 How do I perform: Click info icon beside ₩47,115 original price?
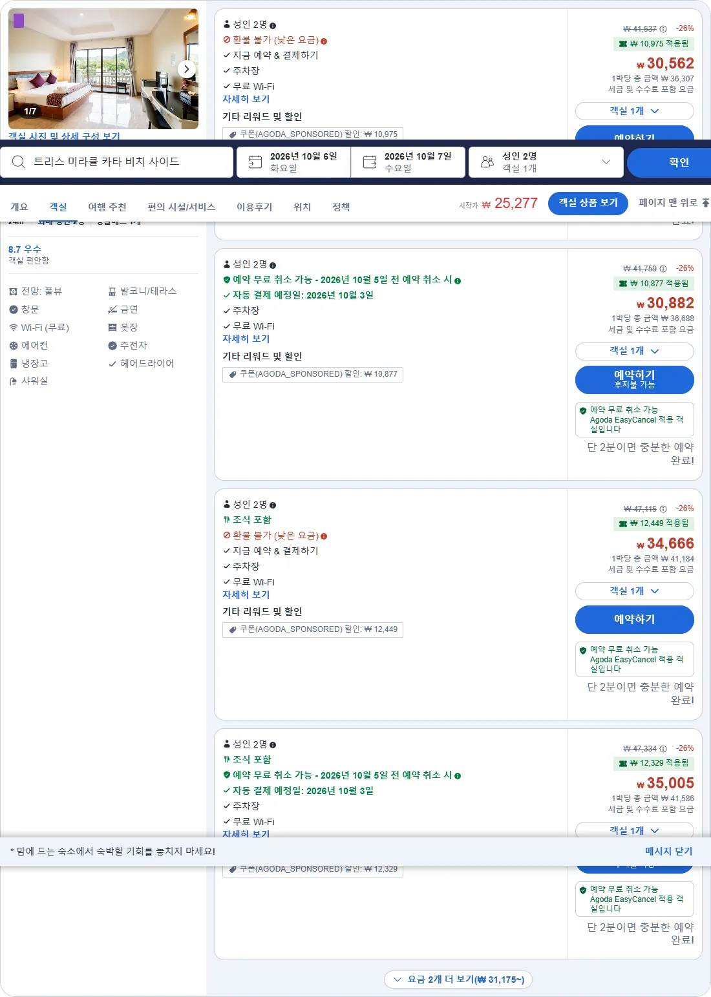(663, 509)
